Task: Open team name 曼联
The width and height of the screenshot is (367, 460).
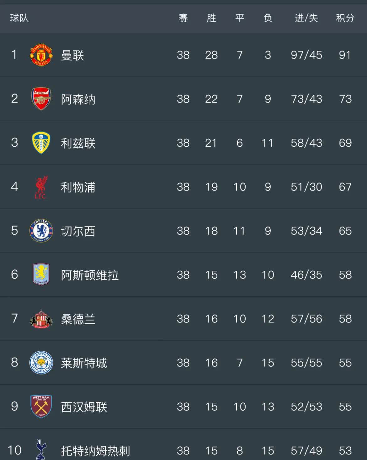Action: (x=72, y=55)
